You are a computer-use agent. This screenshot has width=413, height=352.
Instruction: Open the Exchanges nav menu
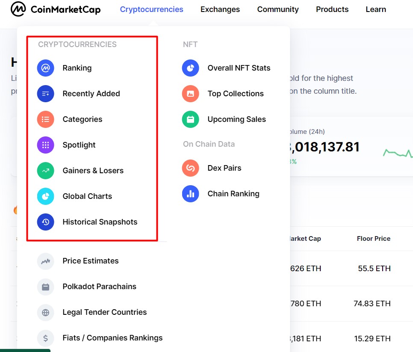pyautogui.click(x=220, y=9)
